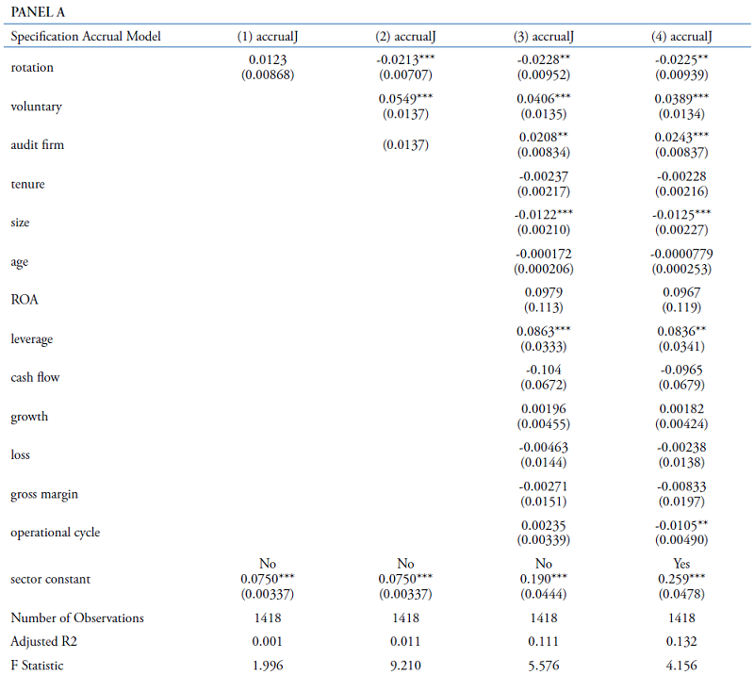Image resolution: width=754 pixels, height=675 pixels.
Task: Select the rotation coefficient 0.0123
Action: coord(267,60)
